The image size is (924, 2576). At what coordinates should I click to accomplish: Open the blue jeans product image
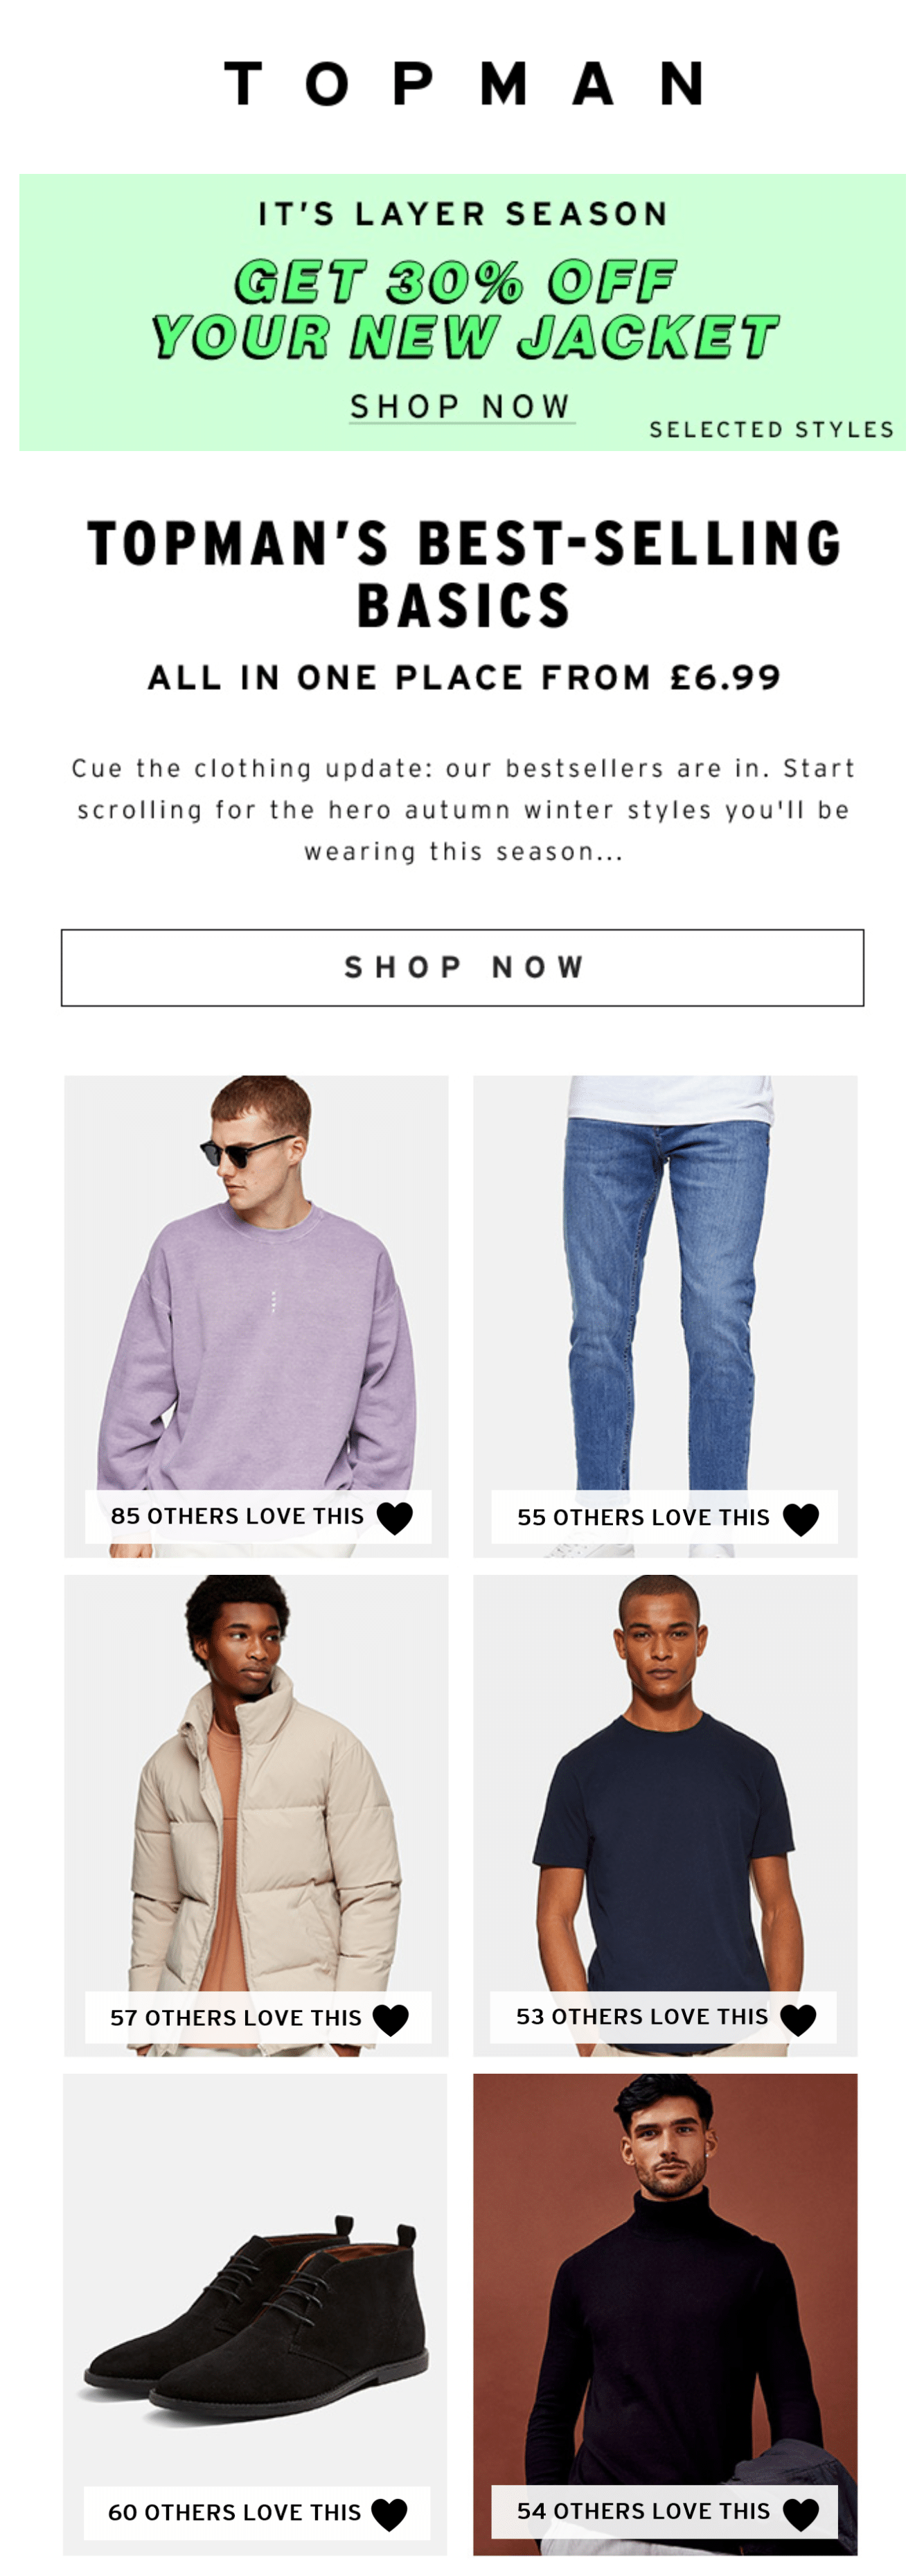[x=665, y=1316]
